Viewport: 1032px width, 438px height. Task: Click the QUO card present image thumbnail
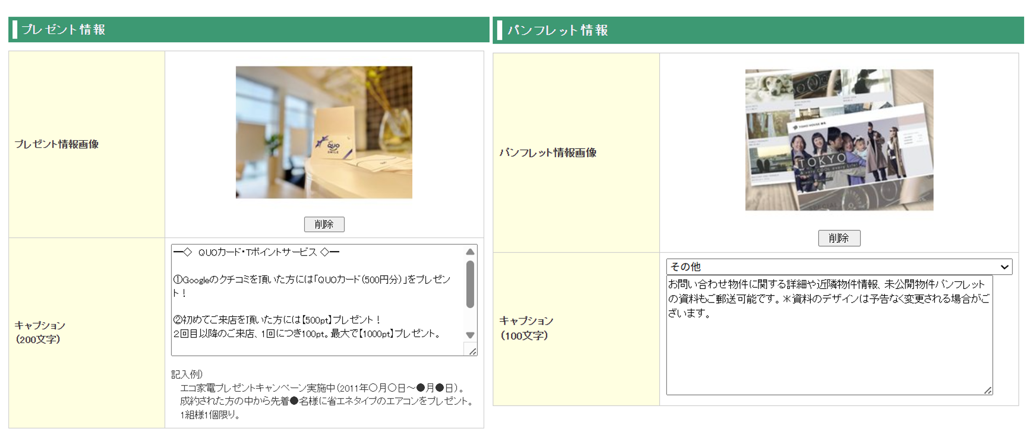[x=323, y=132]
